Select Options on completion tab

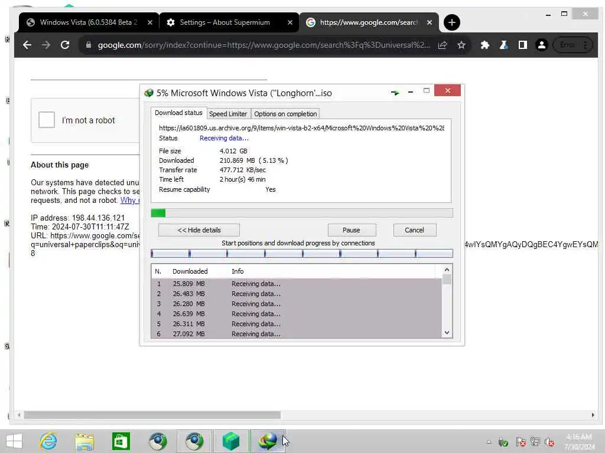(x=285, y=114)
